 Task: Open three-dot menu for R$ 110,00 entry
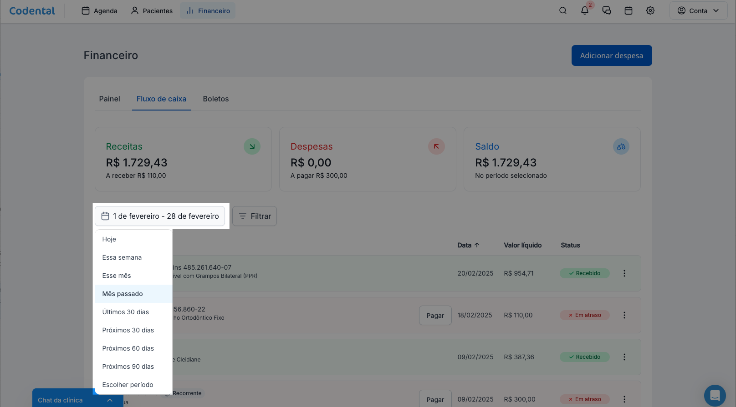tap(624, 315)
